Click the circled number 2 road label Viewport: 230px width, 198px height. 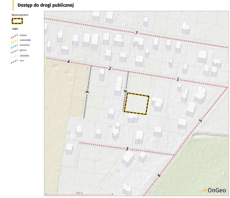point(110,68)
